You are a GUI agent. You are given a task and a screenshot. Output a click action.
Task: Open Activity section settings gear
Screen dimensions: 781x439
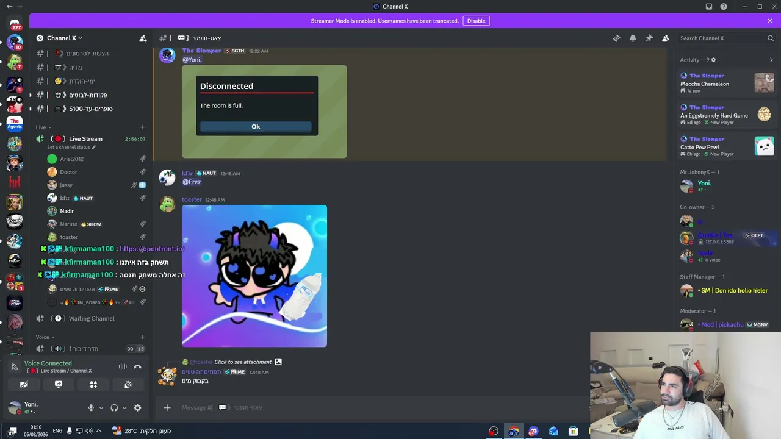point(713,60)
